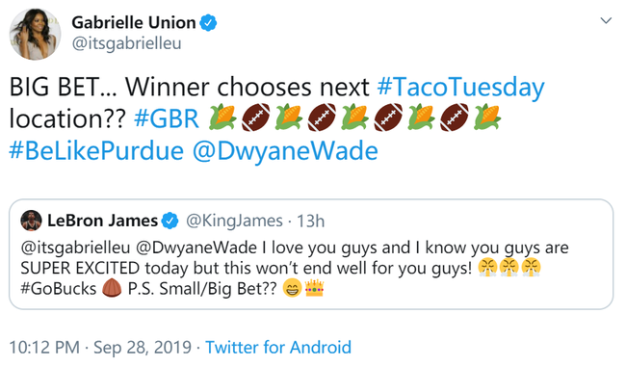Open the quoted tweet text body

(x=295, y=268)
